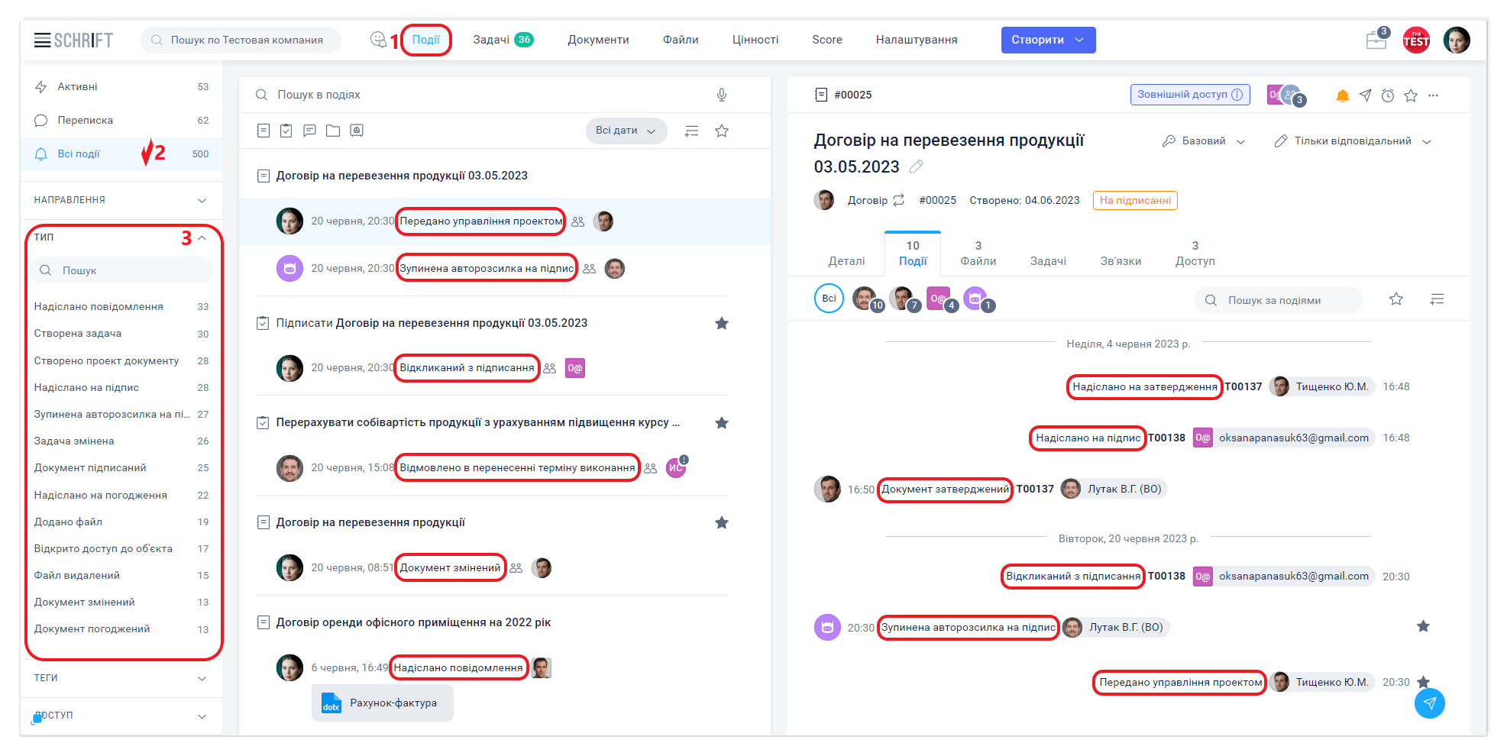Toggle star on Підписати Договір task
The height and width of the screenshot is (756, 1507).
[x=721, y=323]
